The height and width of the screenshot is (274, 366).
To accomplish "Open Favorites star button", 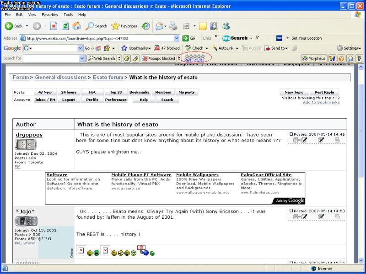I will point(124,26).
